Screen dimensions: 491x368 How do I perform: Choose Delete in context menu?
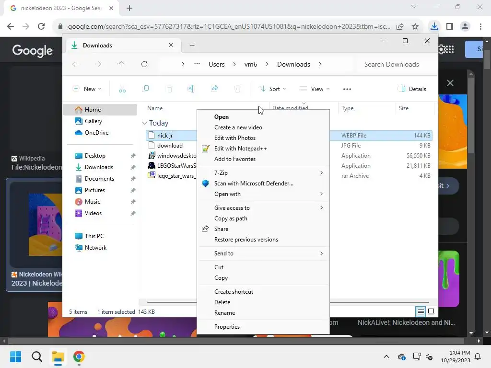click(x=263, y=302)
